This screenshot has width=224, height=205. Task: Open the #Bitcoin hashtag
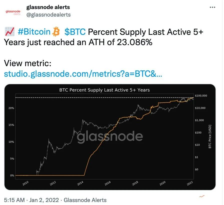pyautogui.click(x=34, y=32)
